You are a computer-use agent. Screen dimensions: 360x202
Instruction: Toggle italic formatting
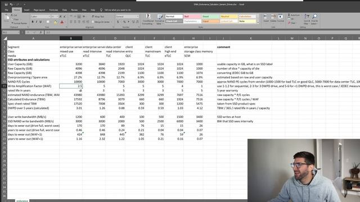pos(36,22)
